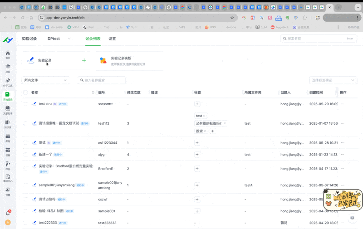This screenshot has width=363, height=229.
Task: Switch to the 设置 tab at top
Action: [x=112, y=39]
